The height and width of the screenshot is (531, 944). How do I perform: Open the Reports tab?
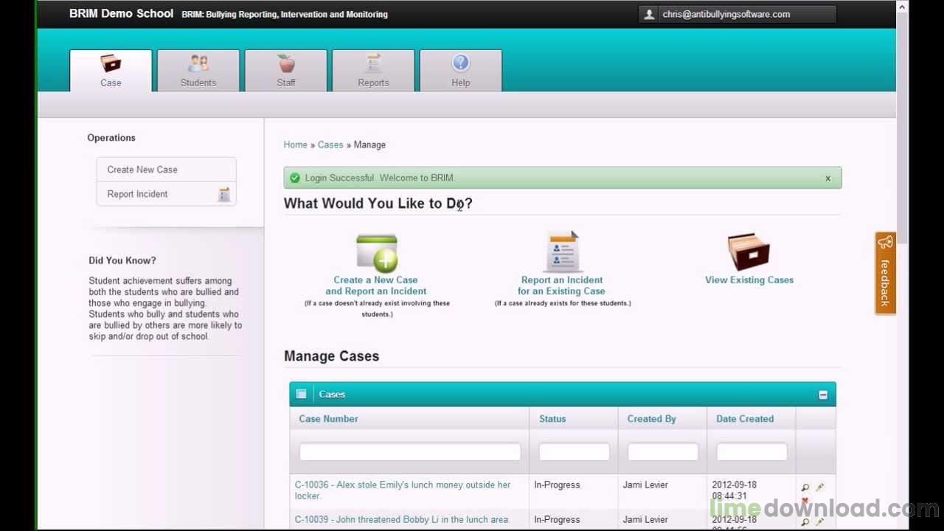(373, 71)
